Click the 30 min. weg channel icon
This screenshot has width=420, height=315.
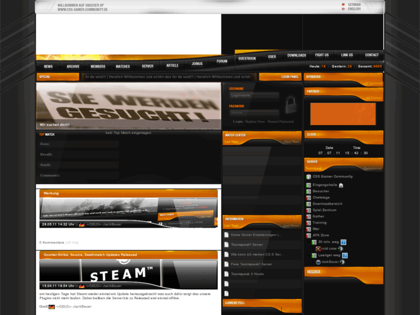tap(314, 242)
